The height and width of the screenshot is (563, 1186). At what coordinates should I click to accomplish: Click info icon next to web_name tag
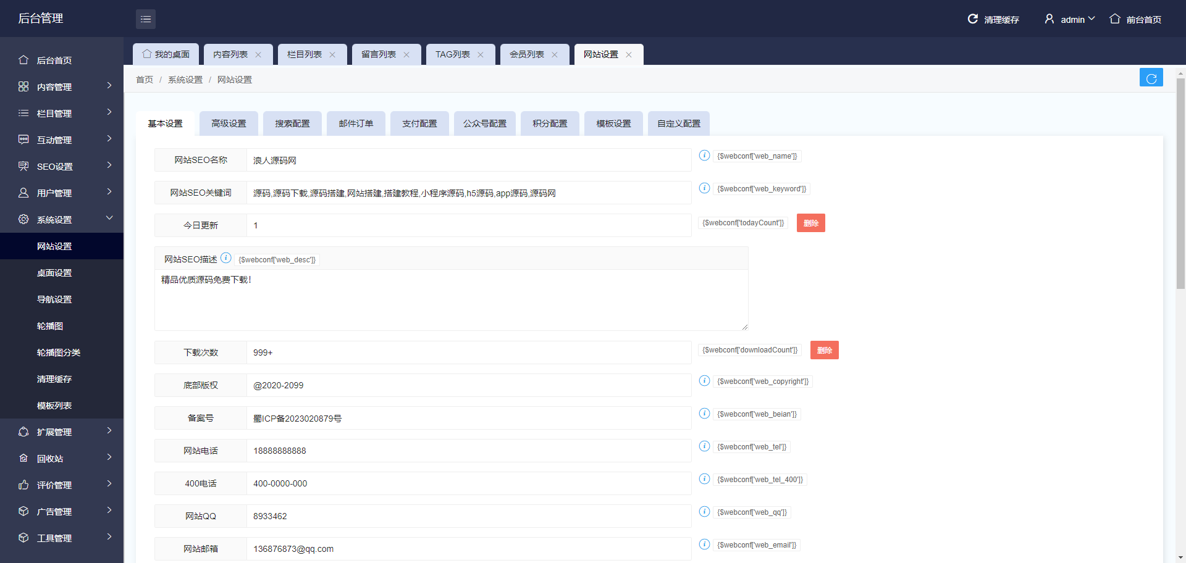(704, 156)
